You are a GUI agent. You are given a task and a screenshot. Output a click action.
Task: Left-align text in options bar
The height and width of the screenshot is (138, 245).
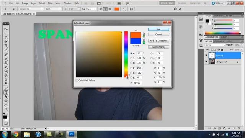(101, 9)
